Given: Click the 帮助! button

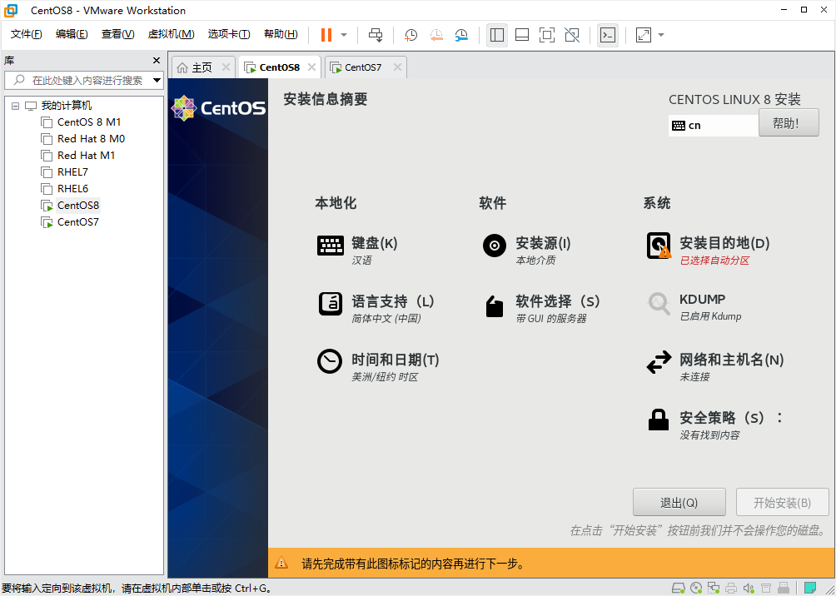Looking at the screenshot, I should pos(789,123).
